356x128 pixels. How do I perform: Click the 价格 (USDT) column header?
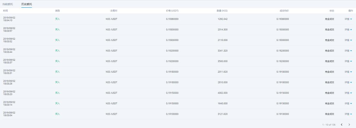tap(172, 11)
